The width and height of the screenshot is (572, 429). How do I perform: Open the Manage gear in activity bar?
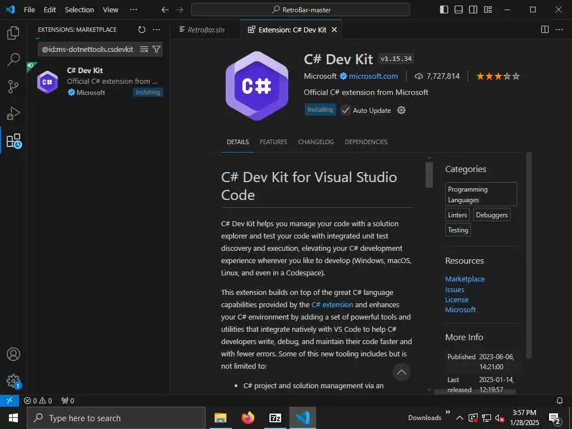tap(14, 381)
